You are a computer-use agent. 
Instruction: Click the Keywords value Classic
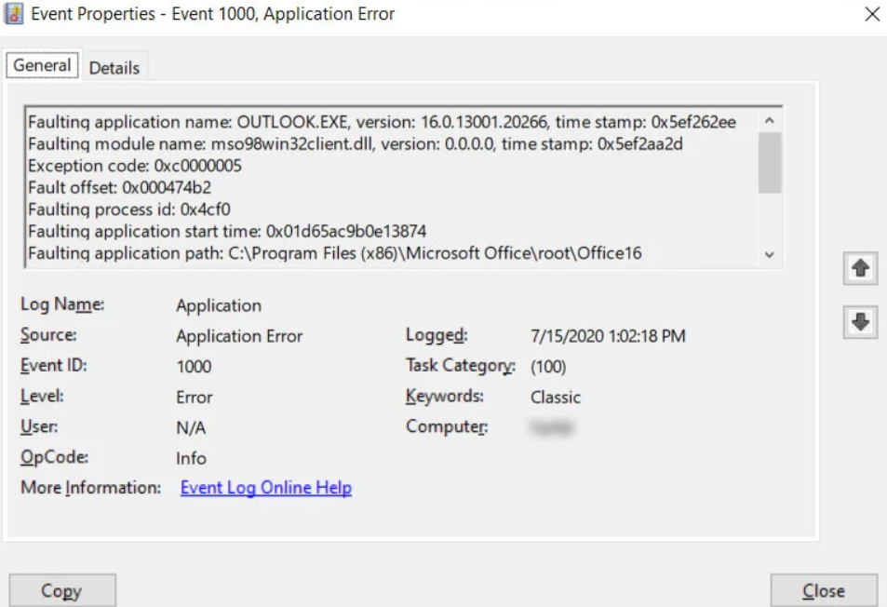point(555,398)
